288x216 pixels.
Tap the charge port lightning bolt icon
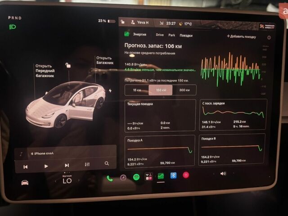point(110,90)
